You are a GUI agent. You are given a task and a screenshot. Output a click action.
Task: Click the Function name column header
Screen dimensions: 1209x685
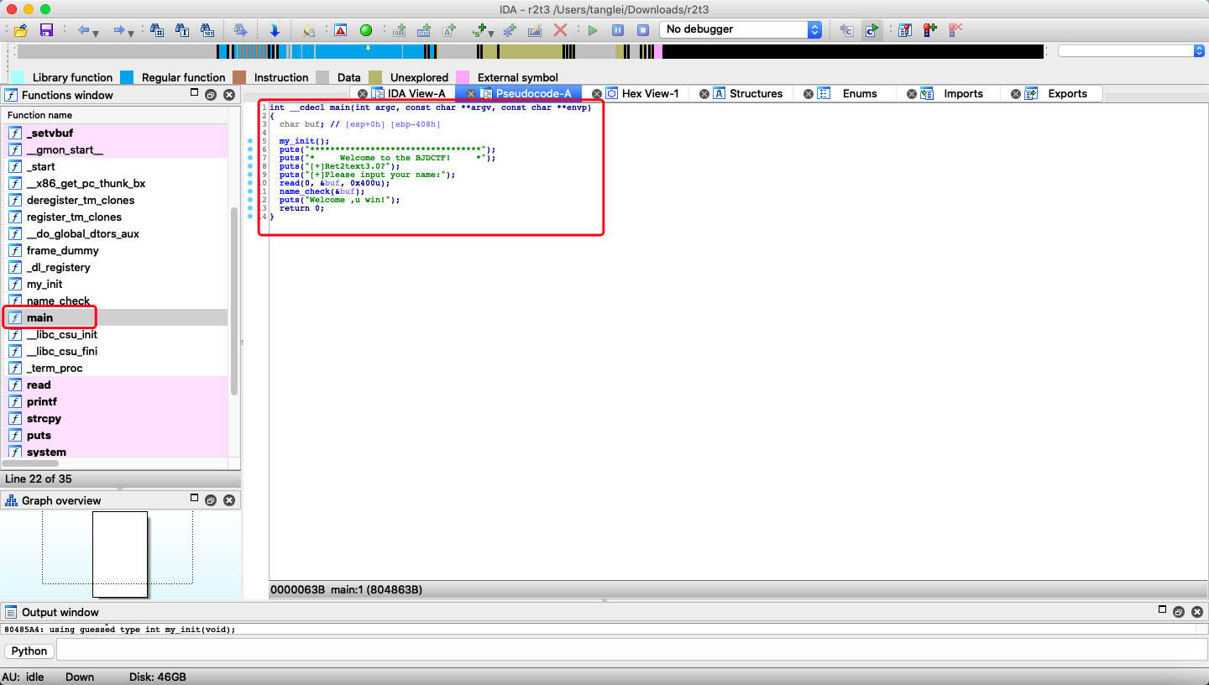click(115, 115)
